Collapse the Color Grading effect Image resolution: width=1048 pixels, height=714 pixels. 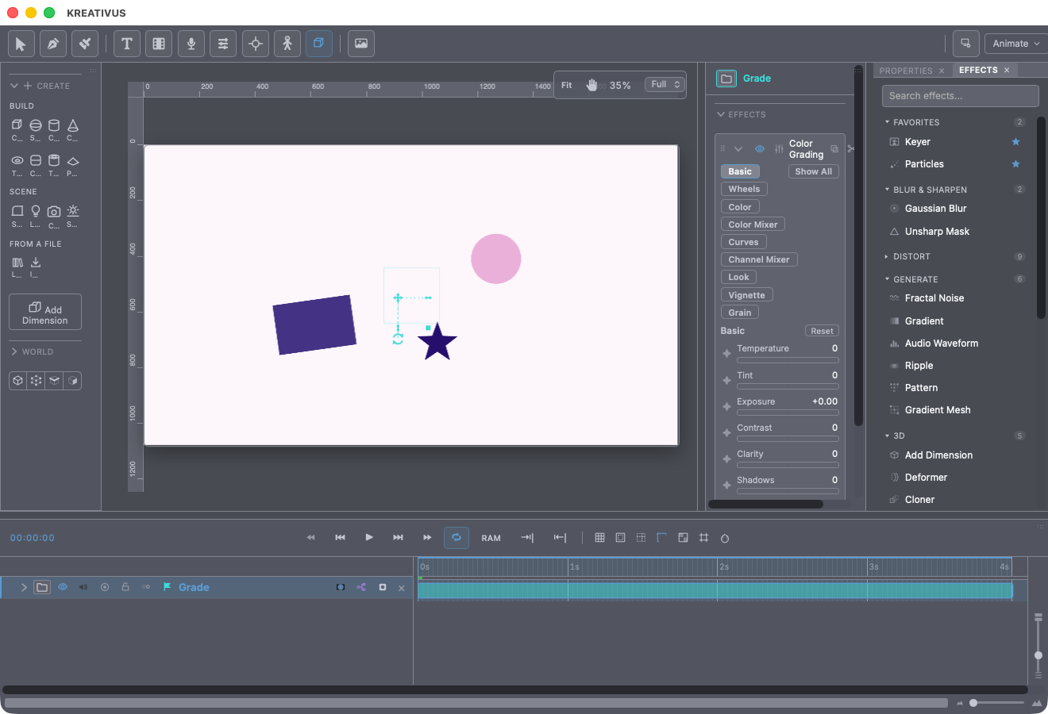(738, 149)
